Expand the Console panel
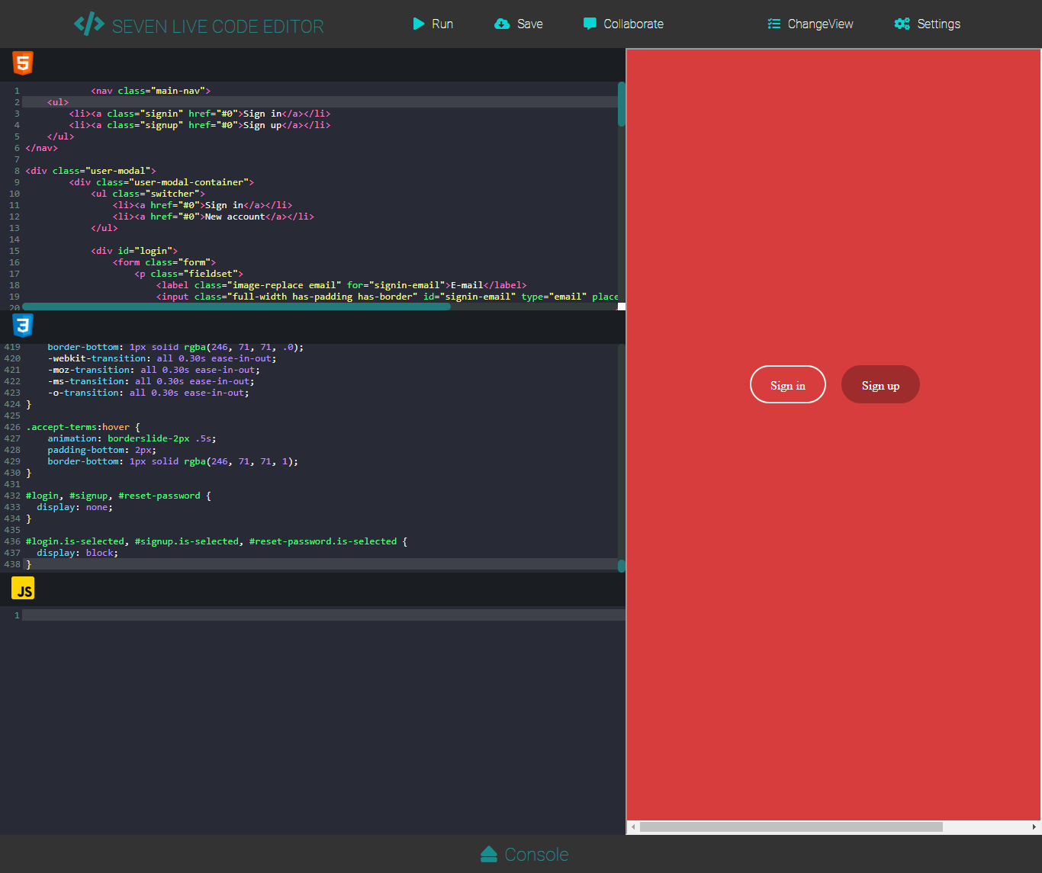1042x873 pixels. pos(524,854)
